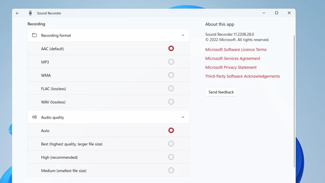Select Medium (smallest file size) quality
Screen dimensions: 325x183
coord(171,170)
